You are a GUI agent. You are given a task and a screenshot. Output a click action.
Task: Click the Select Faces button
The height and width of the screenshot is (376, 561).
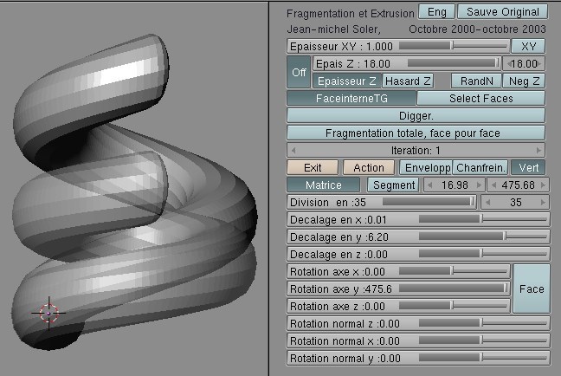tap(481, 98)
